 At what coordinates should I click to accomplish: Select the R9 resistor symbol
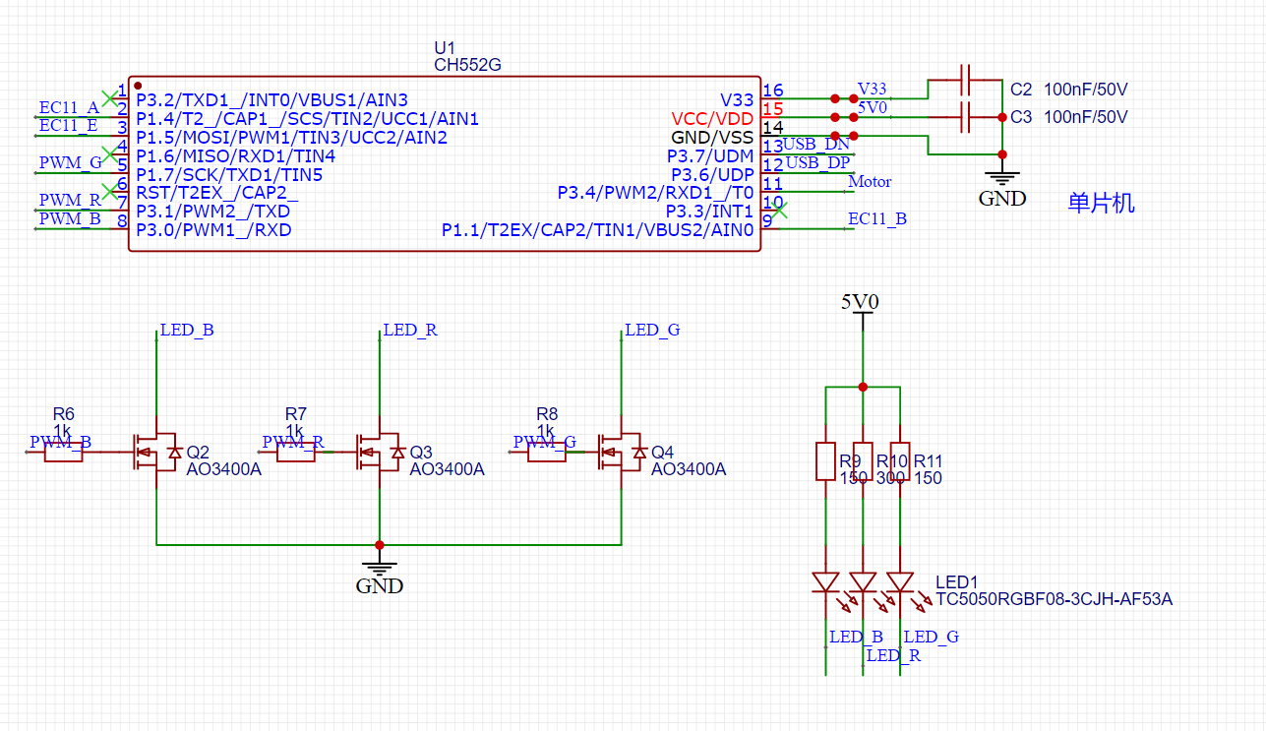(825, 461)
